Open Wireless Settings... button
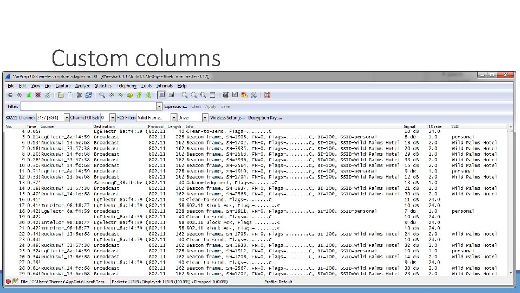The image size is (520, 293). point(227,118)
